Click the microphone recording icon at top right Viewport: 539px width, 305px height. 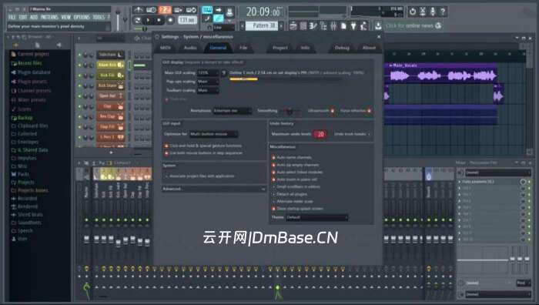pyautogui.click(x=433, y=12)
